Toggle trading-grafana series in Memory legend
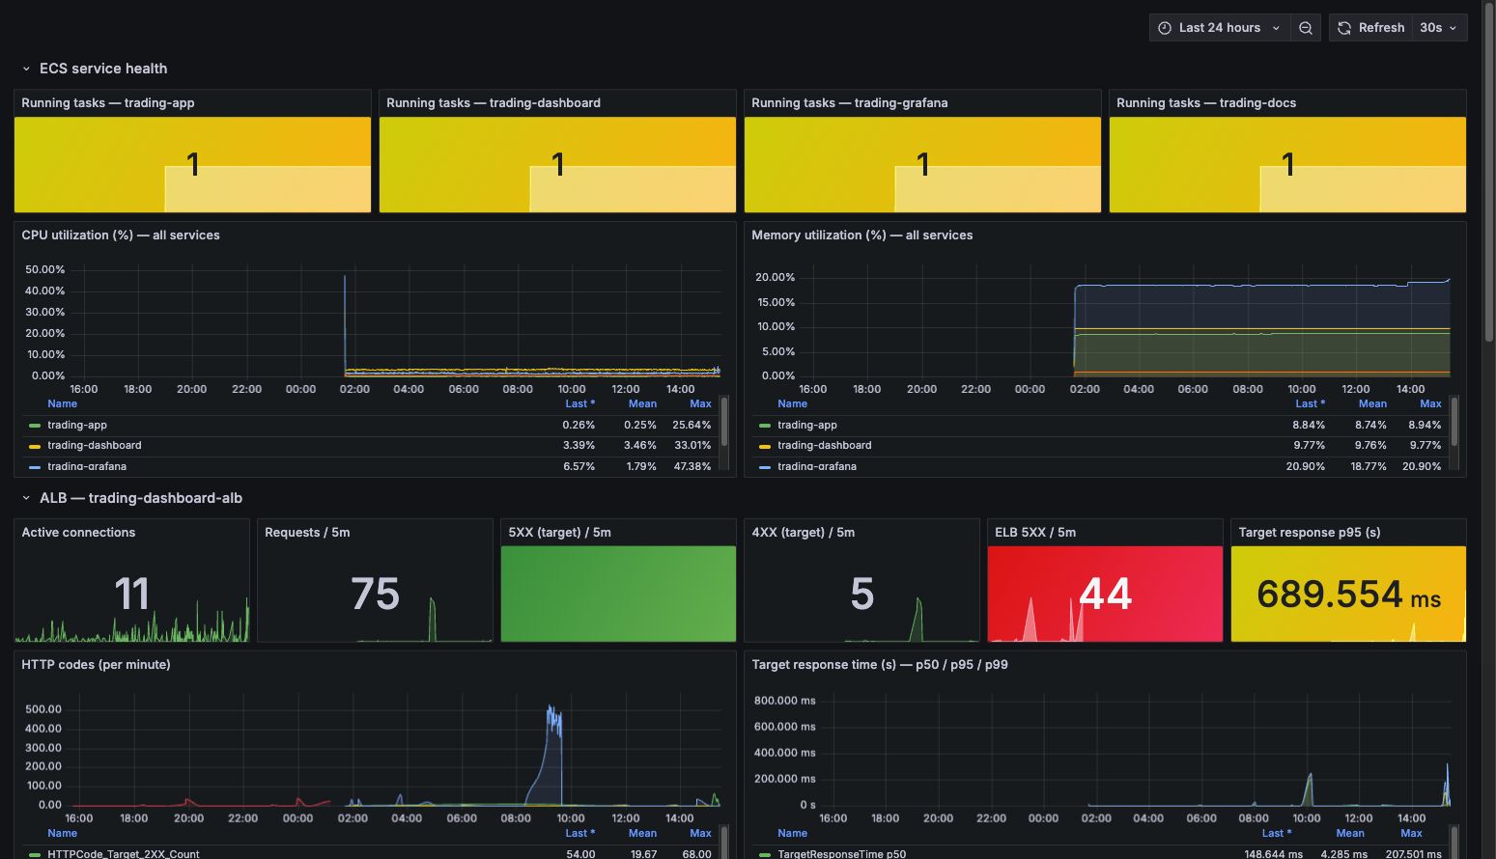The height and width of the screenshot is (859, 1496). pos(817,466)
